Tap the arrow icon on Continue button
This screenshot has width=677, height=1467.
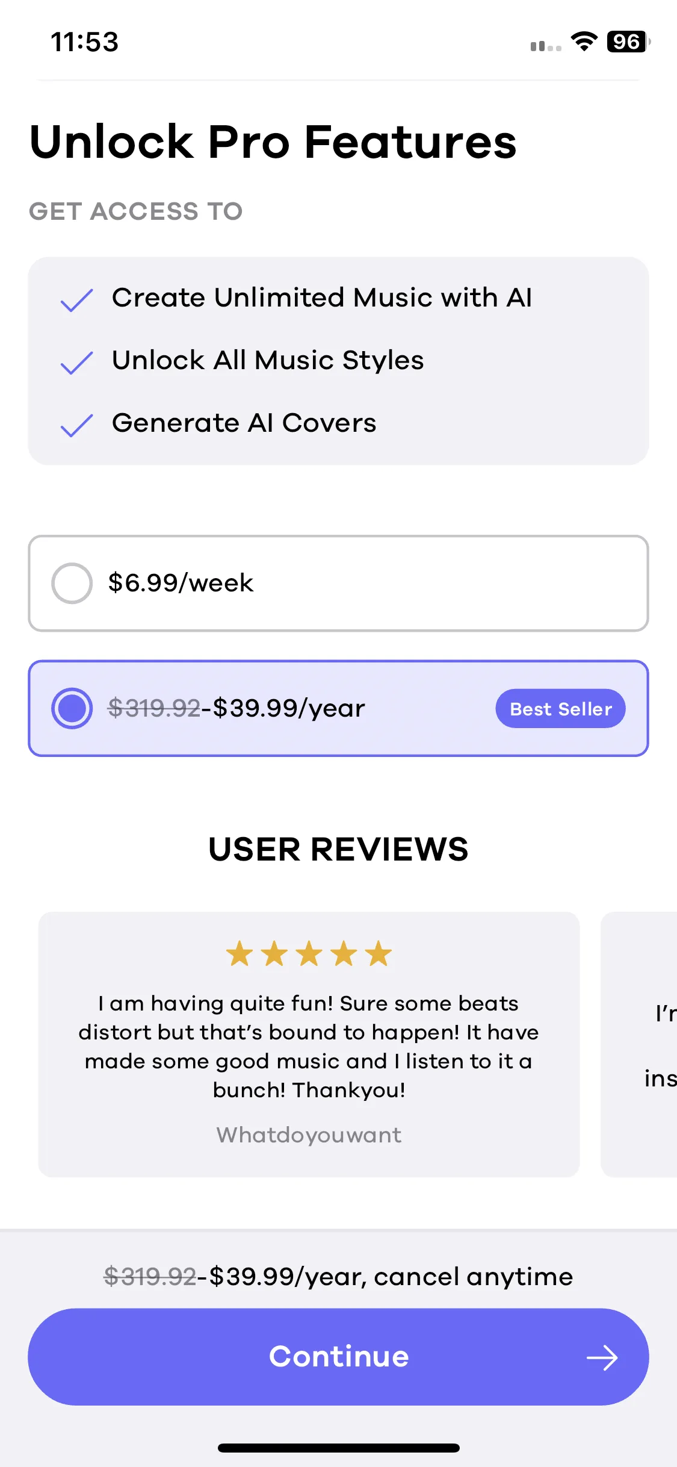602,1358
